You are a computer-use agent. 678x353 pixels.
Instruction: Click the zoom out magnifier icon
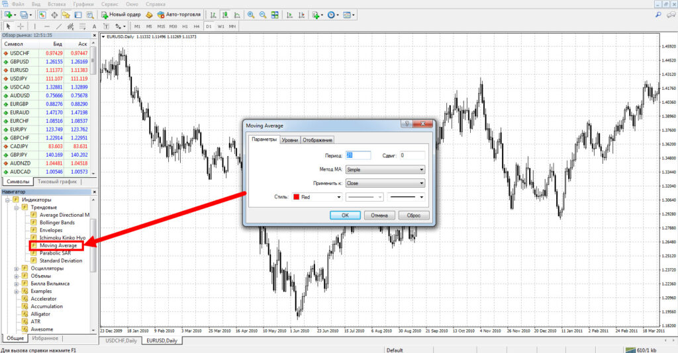tap(263, 15)
